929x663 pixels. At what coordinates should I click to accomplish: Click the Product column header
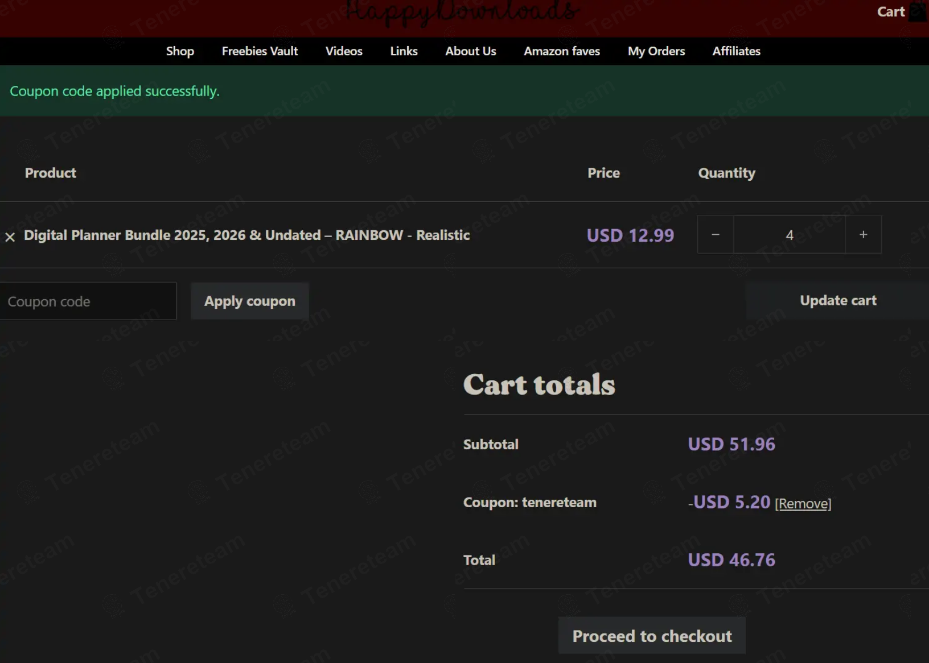coord(50,173)
